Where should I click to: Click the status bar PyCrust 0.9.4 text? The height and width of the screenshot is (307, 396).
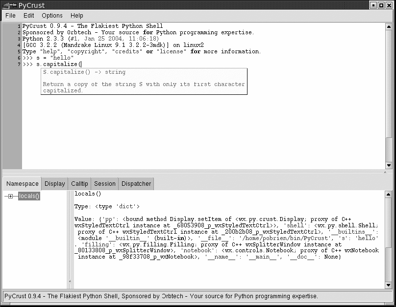(161, 296)
